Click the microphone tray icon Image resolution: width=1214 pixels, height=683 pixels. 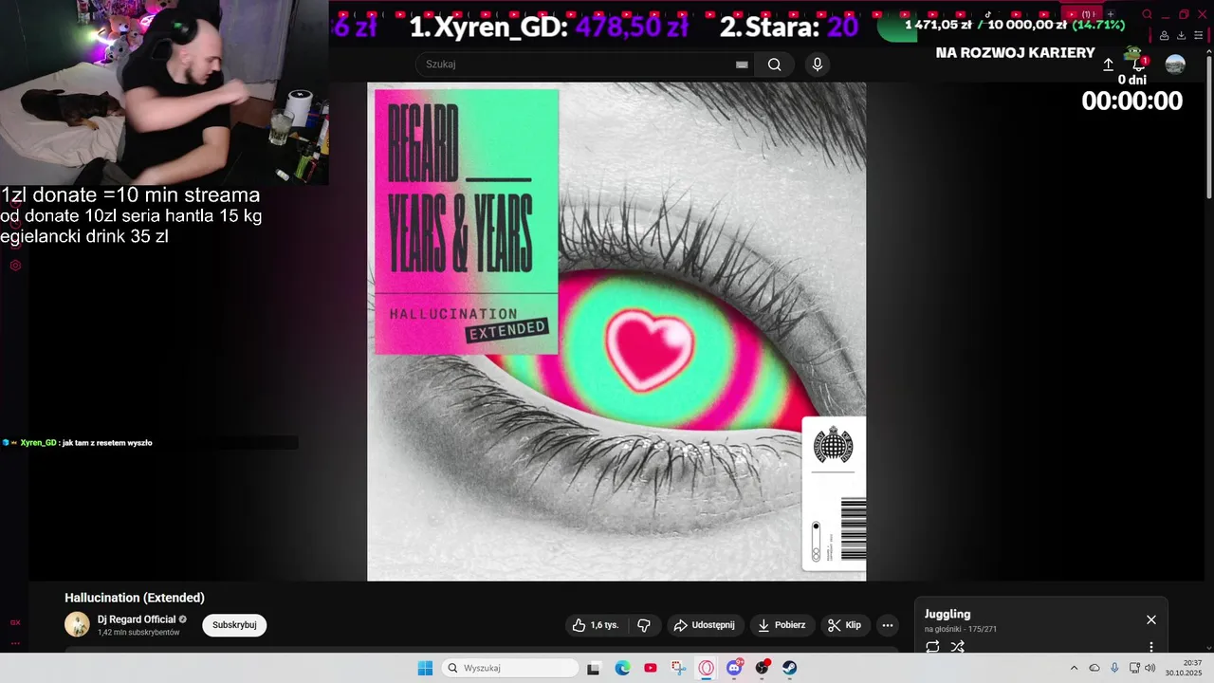click(1114, 668)
